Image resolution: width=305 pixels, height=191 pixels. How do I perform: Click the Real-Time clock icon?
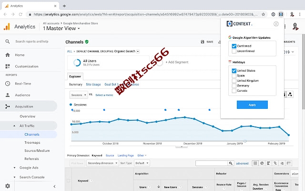click(8, 84)
